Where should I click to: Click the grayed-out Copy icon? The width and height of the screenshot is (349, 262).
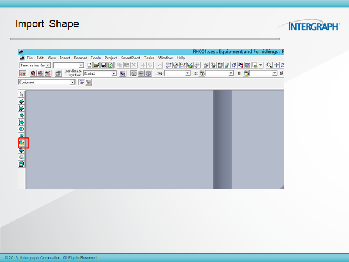[120, 65]
